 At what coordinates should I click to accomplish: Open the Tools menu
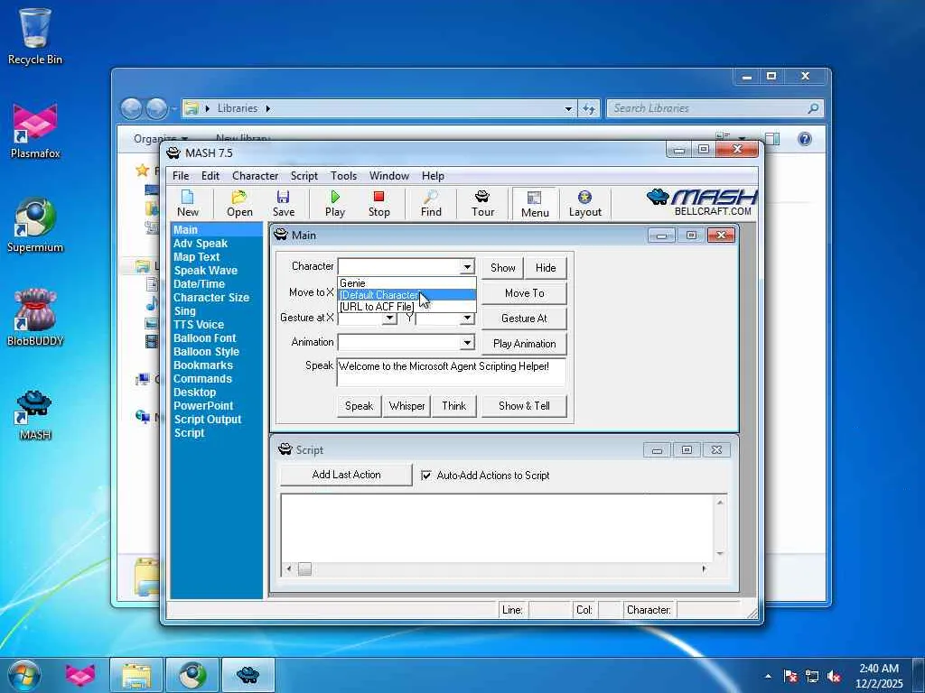coord(343,176)
